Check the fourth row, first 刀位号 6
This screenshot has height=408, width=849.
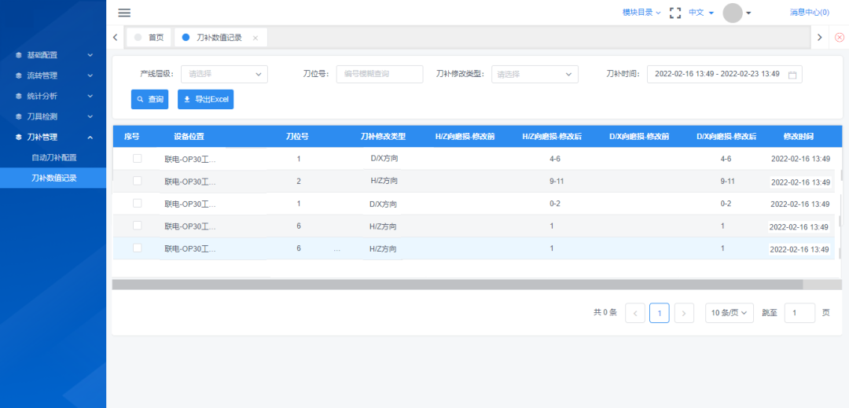point(138,225)
